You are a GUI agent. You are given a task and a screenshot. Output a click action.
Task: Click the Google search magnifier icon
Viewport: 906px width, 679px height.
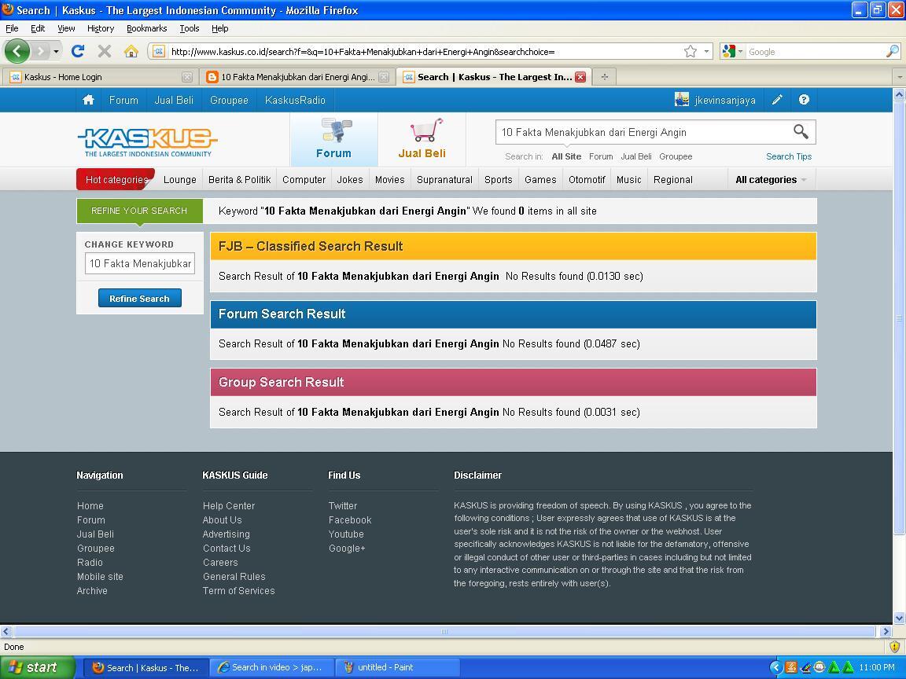pos(892,51)
